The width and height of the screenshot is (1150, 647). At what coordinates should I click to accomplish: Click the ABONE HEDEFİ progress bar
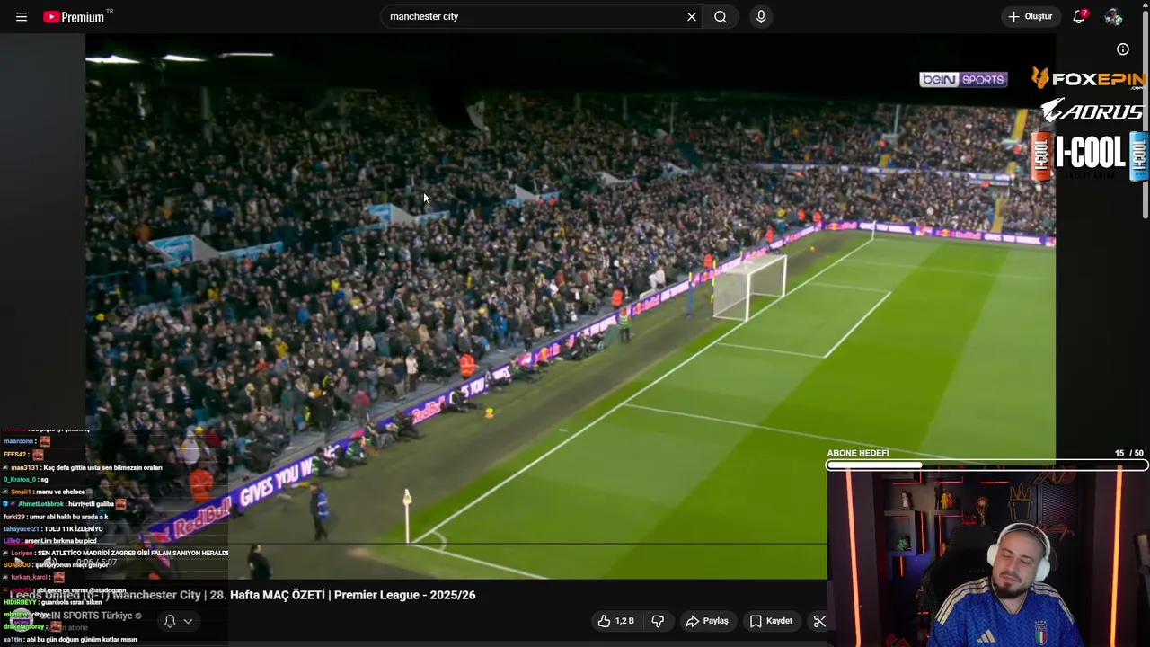pos(986,465)
